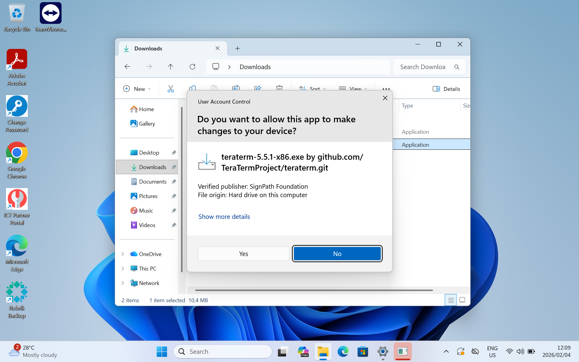Click the horizontal scrollbar in file list

pos(314,290)
